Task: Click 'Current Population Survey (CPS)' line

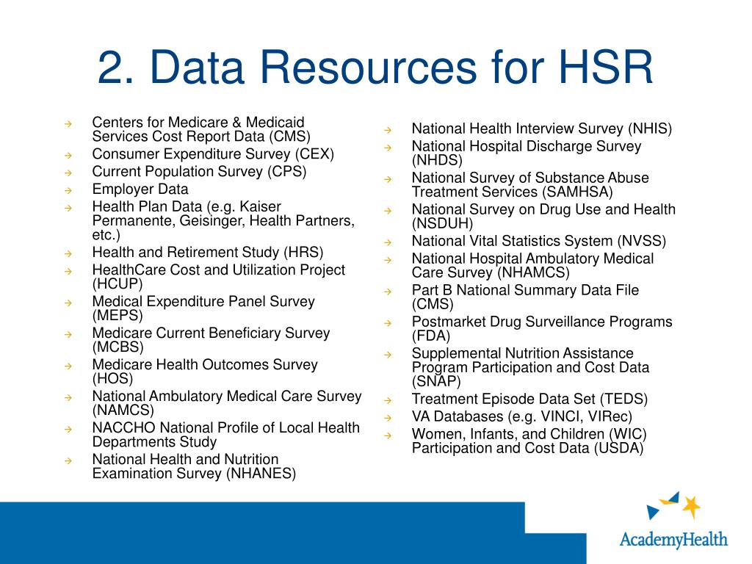Action: click(199, 172)
